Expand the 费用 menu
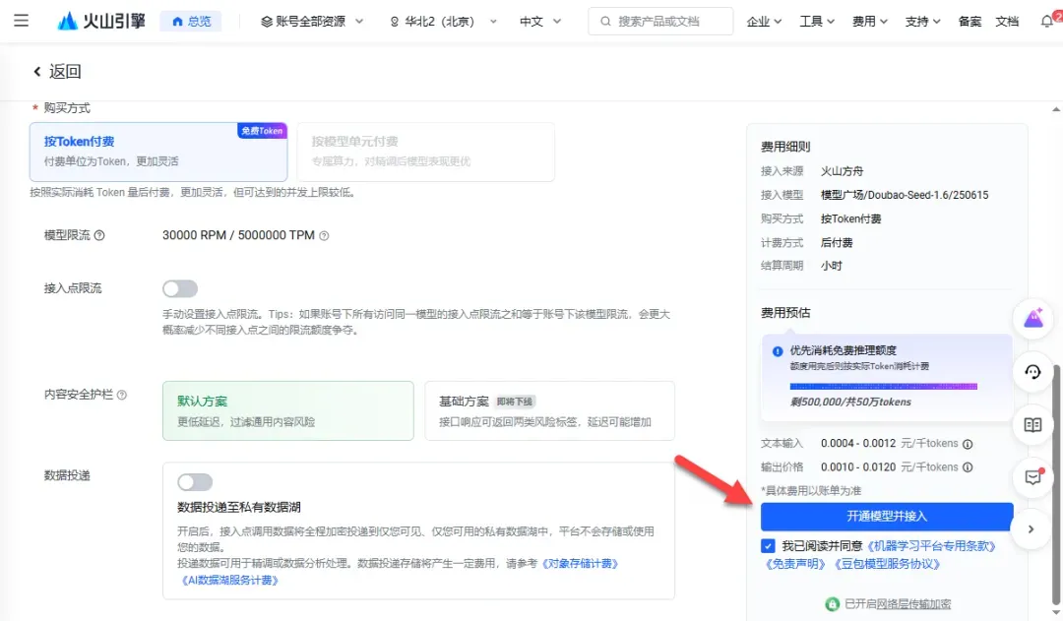The width and height of the screenshot is (1063, 621). coord(870,22)
